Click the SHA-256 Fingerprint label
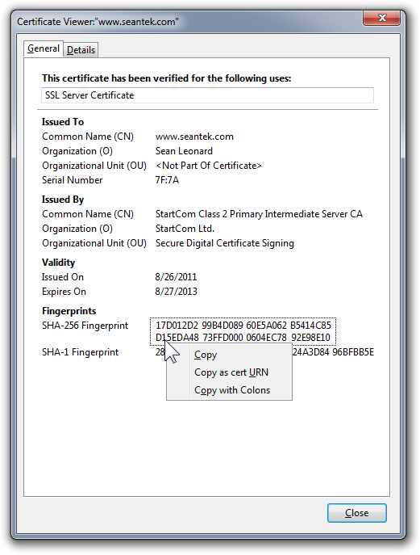 point(85,326)
